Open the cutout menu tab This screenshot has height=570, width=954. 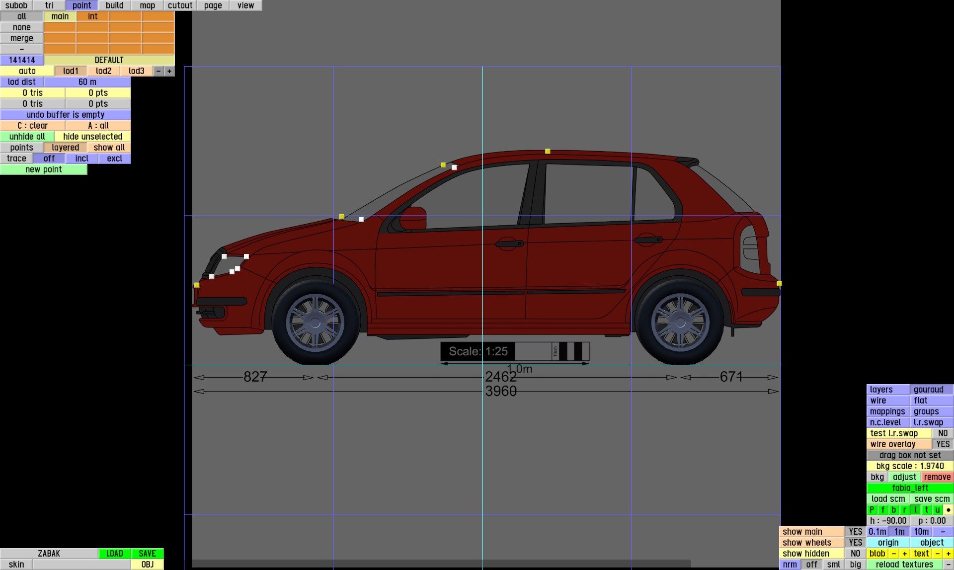tap(180, 5)
